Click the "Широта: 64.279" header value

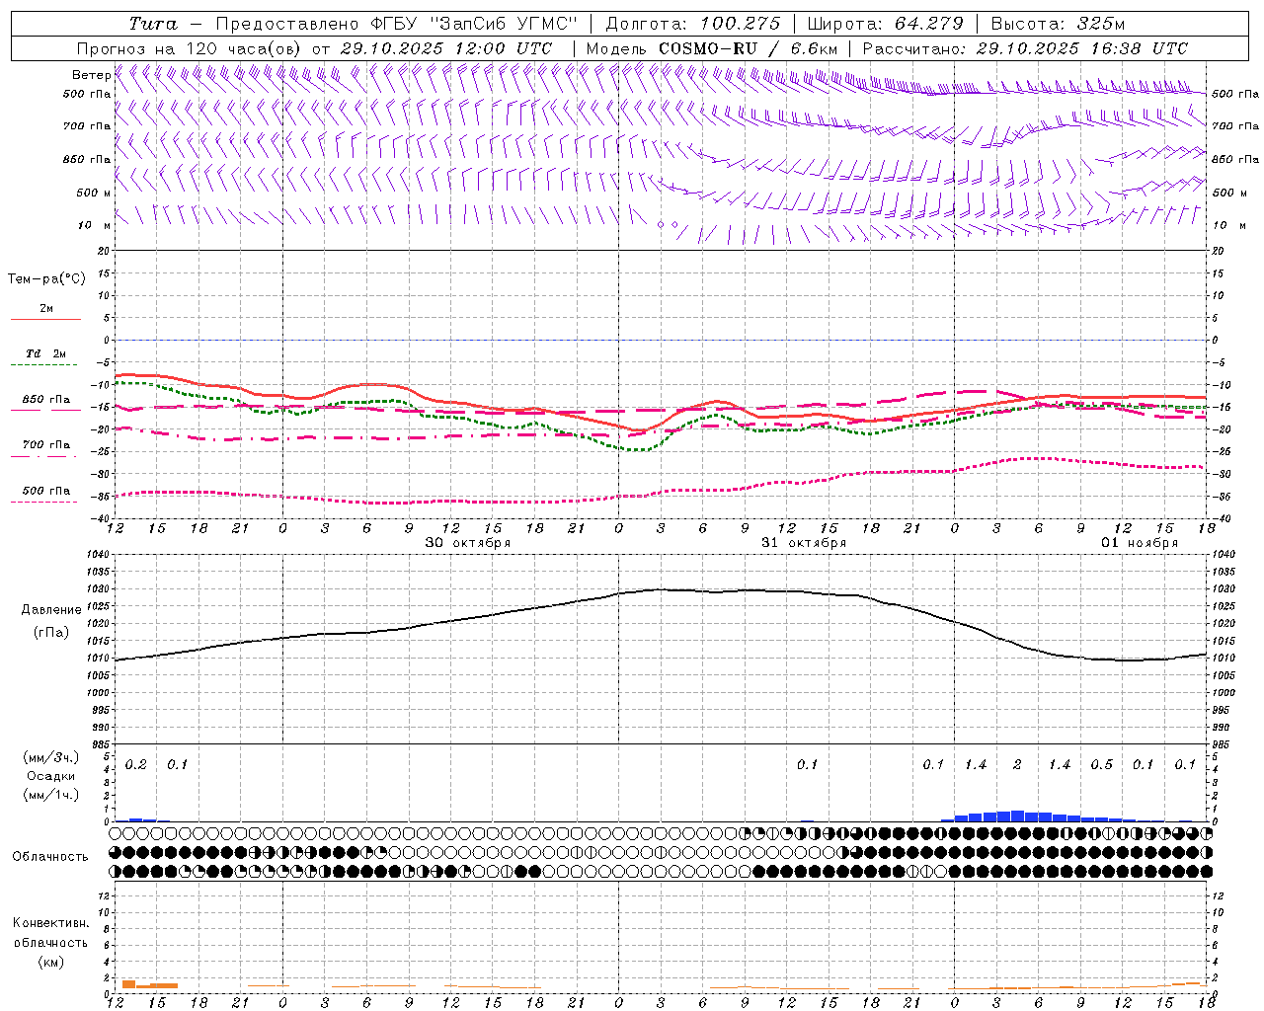pyautogui.click(x=885, y=24)
